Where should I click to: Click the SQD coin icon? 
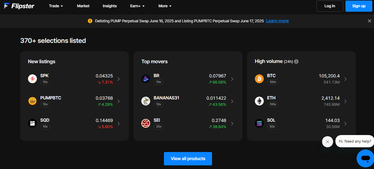[32, 123]
